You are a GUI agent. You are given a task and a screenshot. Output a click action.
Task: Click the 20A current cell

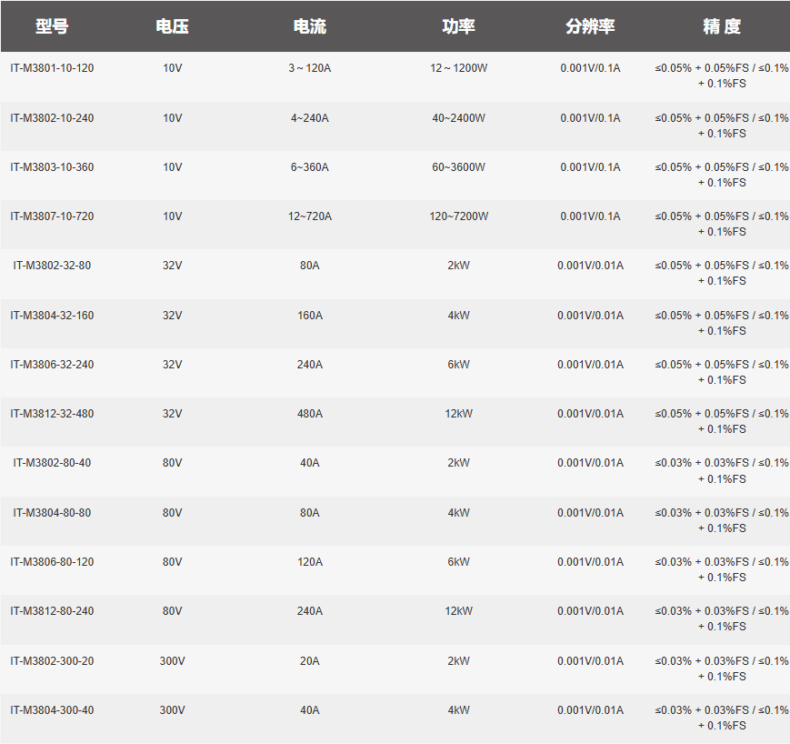310,661
